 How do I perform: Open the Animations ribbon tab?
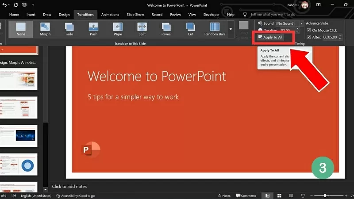click(x=110, y=14)
